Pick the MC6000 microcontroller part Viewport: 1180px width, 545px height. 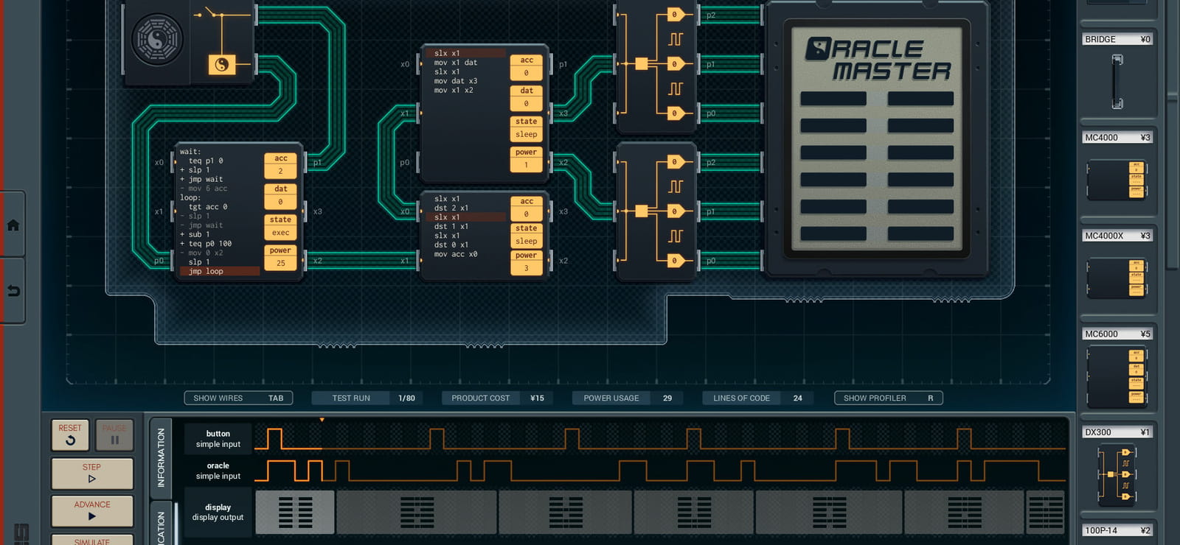[x=1117, y=376]
